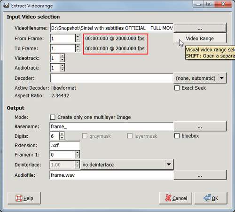Cancel the video extraction dialog

pyautogui.click(x=176, y=198)
